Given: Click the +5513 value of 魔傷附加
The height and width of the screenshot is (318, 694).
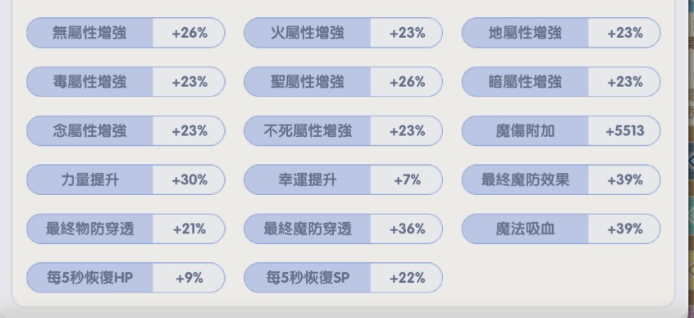Looking at the screenshot, I should pos(624,131).
